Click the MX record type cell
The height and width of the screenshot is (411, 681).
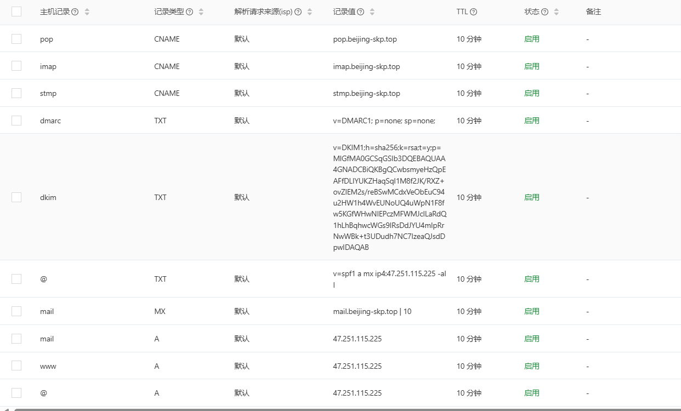tap(160, 311)
